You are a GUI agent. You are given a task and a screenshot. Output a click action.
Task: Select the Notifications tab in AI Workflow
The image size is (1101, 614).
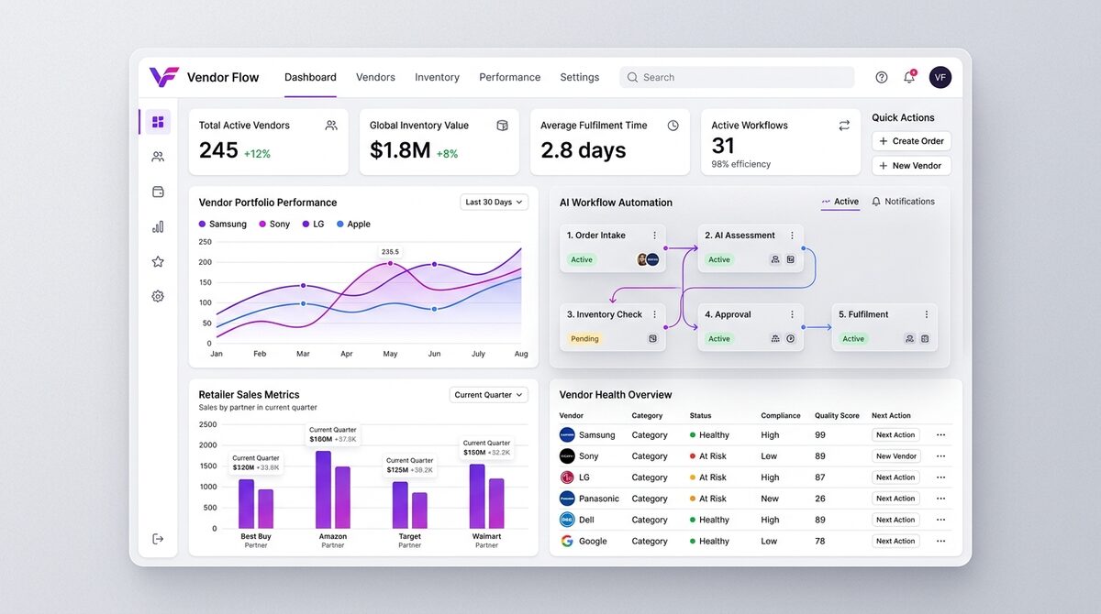point(904,202)
